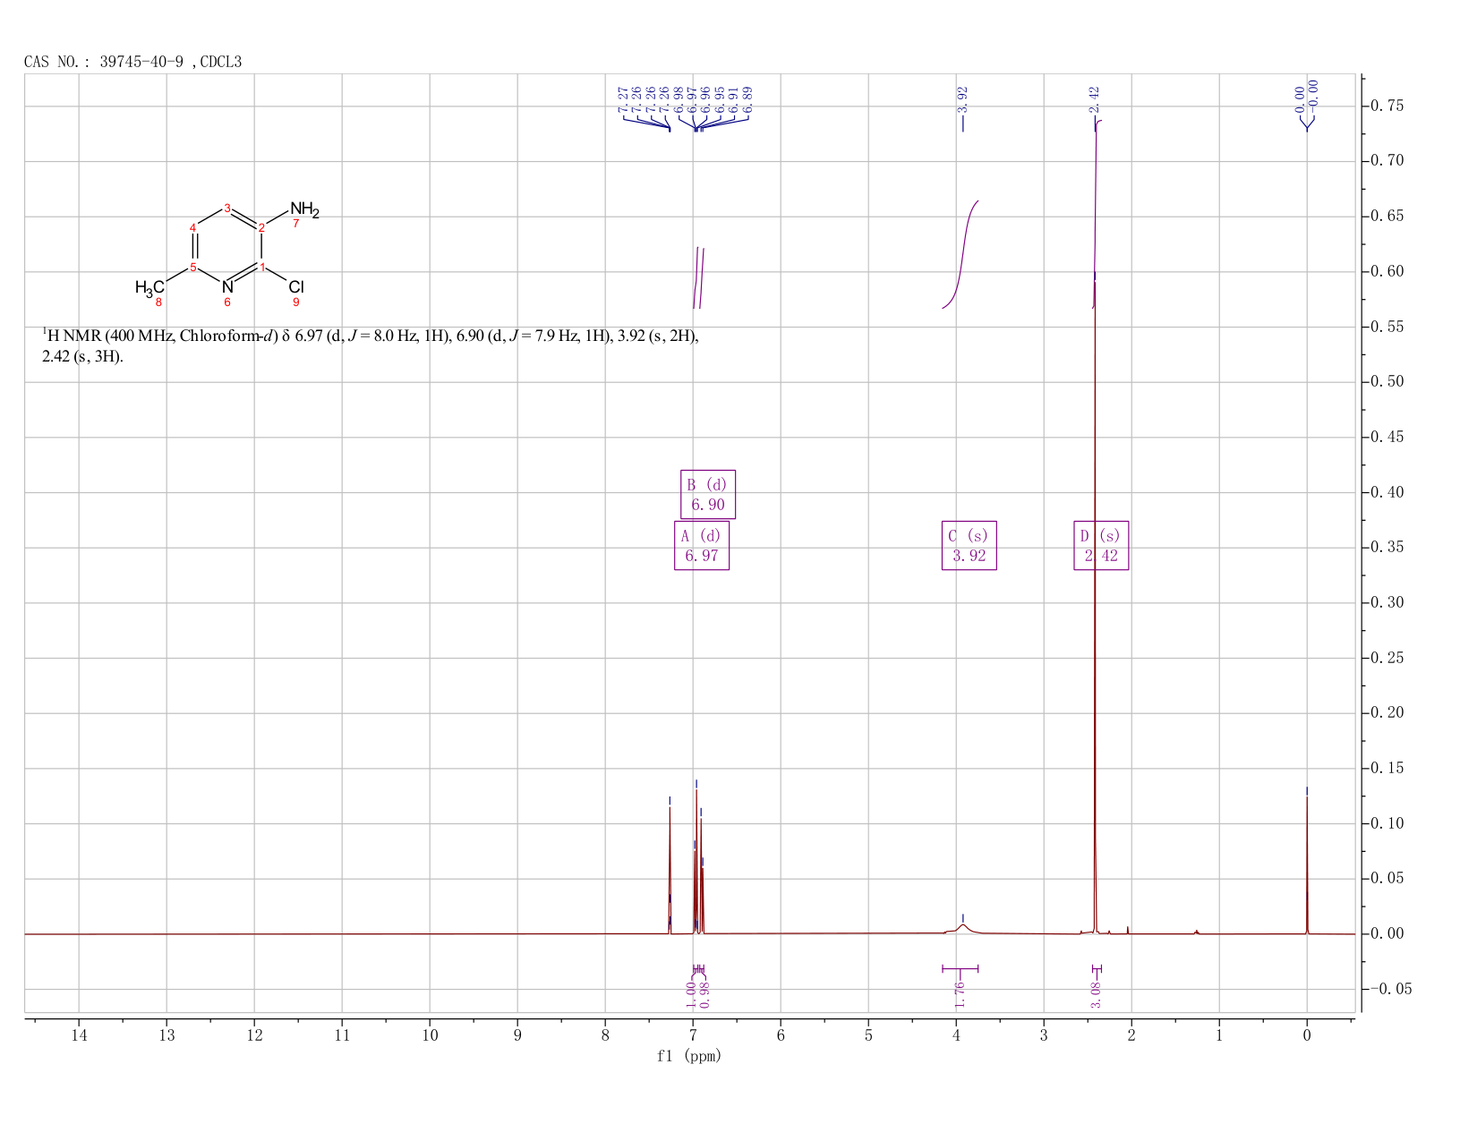
Task: Click the 8 tick on the ppm axis
Action: [x=605, y=1035]
